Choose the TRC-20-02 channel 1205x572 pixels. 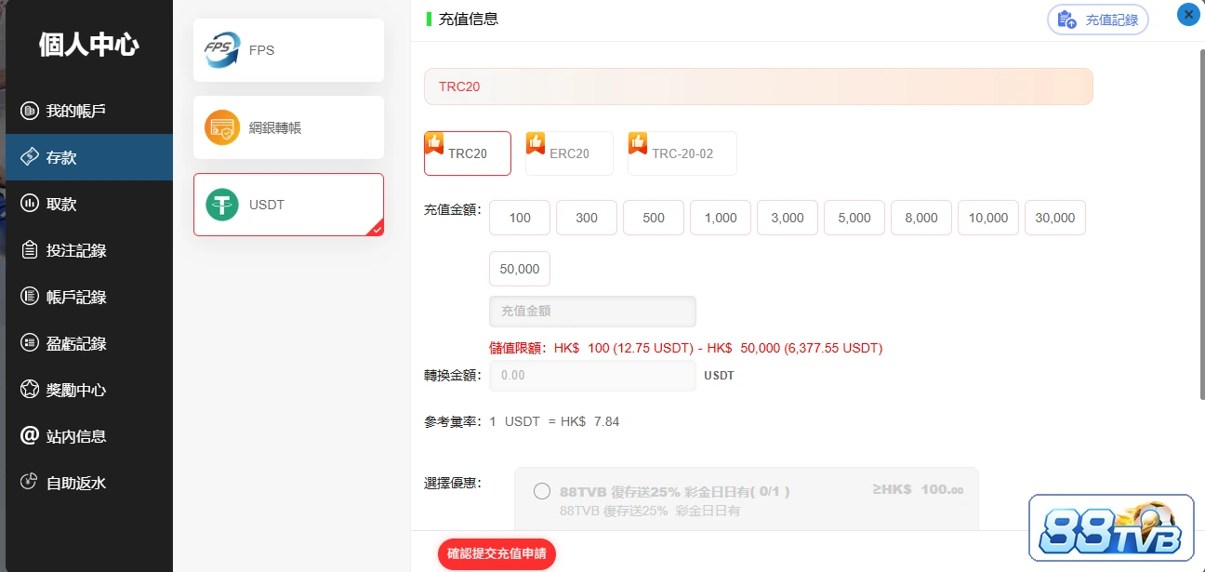tap(682, 153)
